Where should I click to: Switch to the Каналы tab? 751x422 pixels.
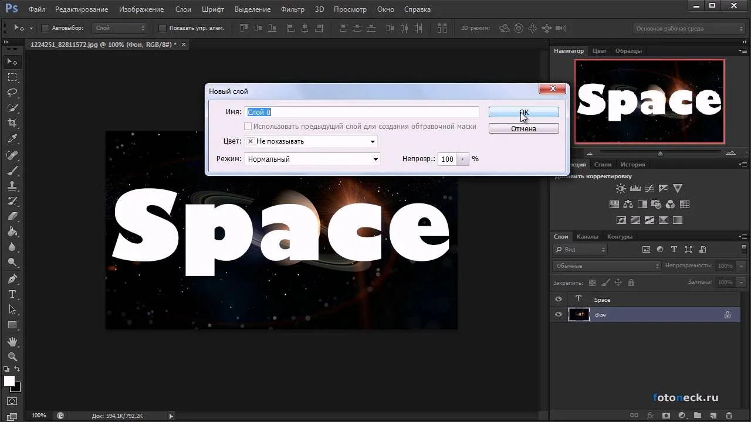pyautogui.click(x=587, y=236)
